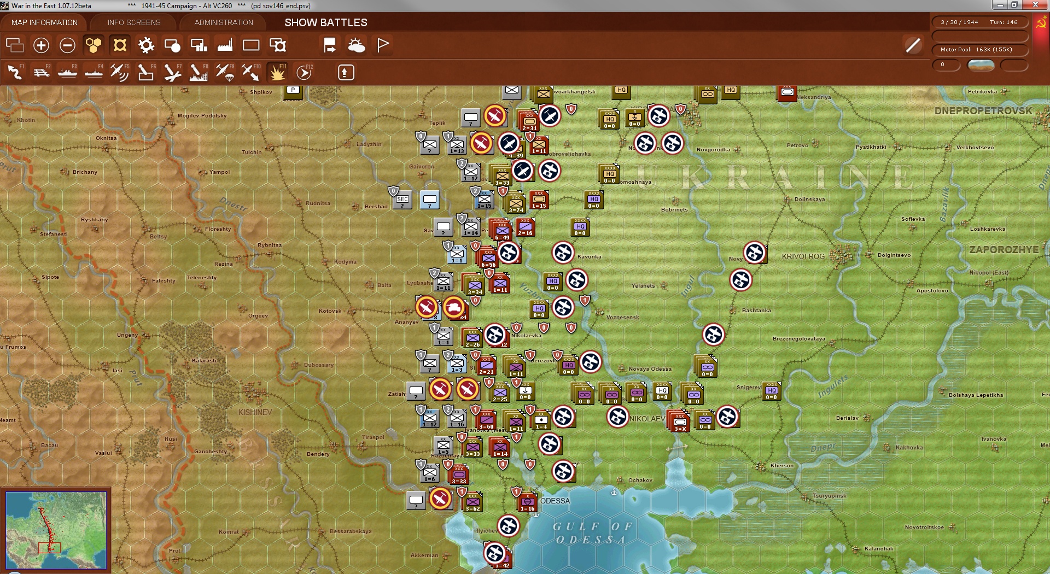This screenshot has height=574, width=1050.
Task: Select the F10 air transfer mode
Action: point(251,72)
